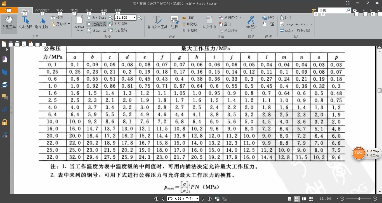The width and height of the screenshot is (382, 203).
Task: Toggle Fit Width (适合宽度) view mode
Action: (96, 24)
